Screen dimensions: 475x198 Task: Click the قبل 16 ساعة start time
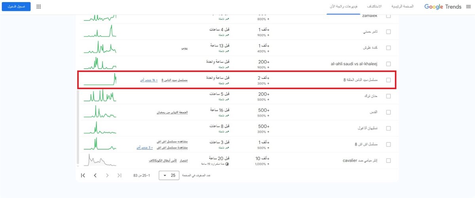point(220,110)
